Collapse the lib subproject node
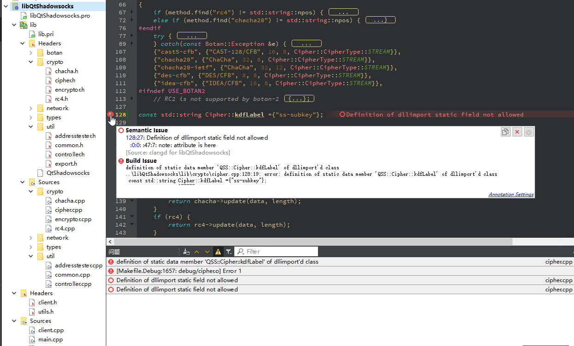This screenshot has width=574, height=346. click(x=14, y=25)
